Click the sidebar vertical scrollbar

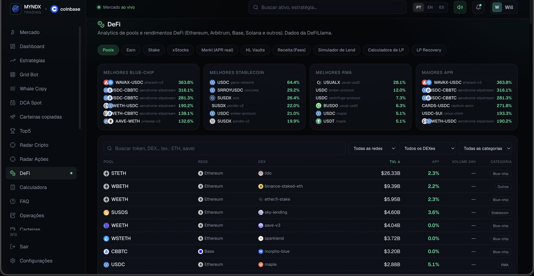coord(80,78)
